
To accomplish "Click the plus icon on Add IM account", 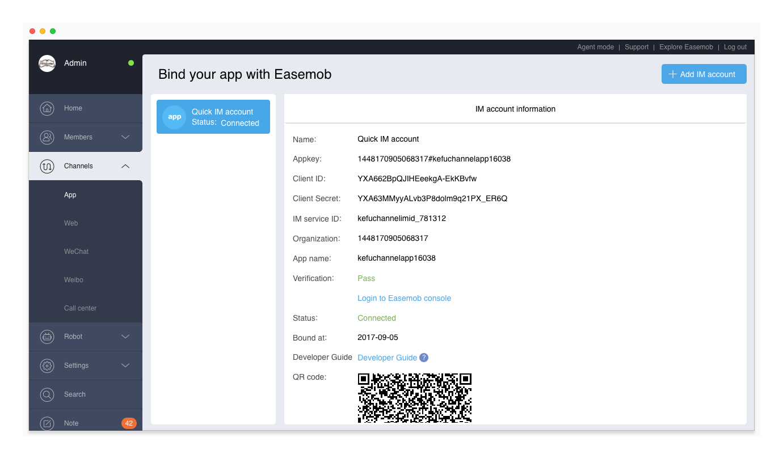I will 673,74.
